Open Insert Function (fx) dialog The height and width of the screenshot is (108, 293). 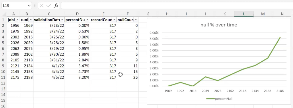tap(56, 6)
